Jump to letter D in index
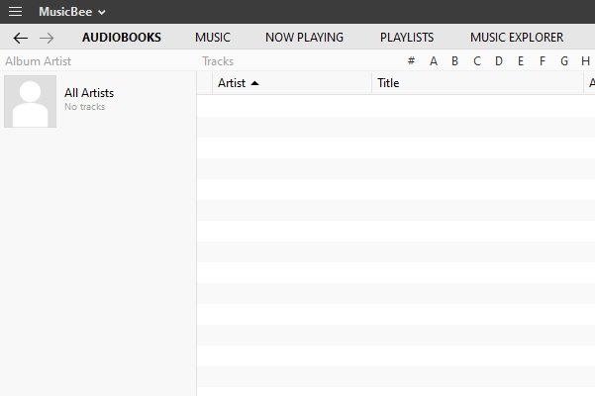This screenshot has height=396, width=595. coord(499,61)
